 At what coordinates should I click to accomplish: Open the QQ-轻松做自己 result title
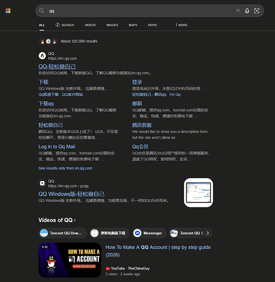pyautogui.click(x=57, y=67)
